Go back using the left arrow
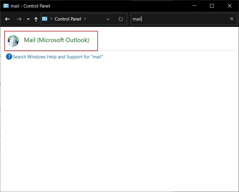239x192 pixels. 7,19
